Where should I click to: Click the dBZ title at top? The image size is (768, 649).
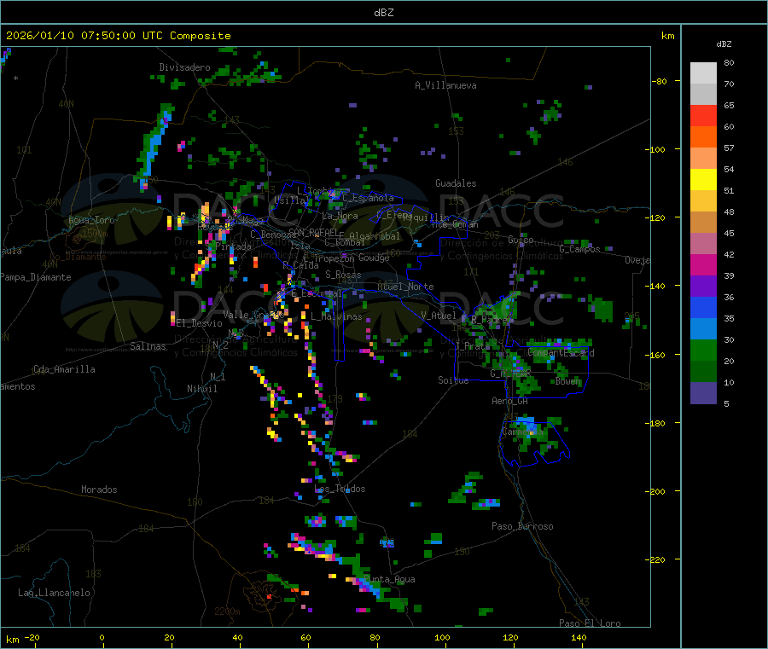point(383,13)
